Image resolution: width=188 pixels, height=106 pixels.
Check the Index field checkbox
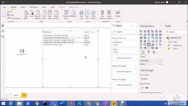point(169,42)
